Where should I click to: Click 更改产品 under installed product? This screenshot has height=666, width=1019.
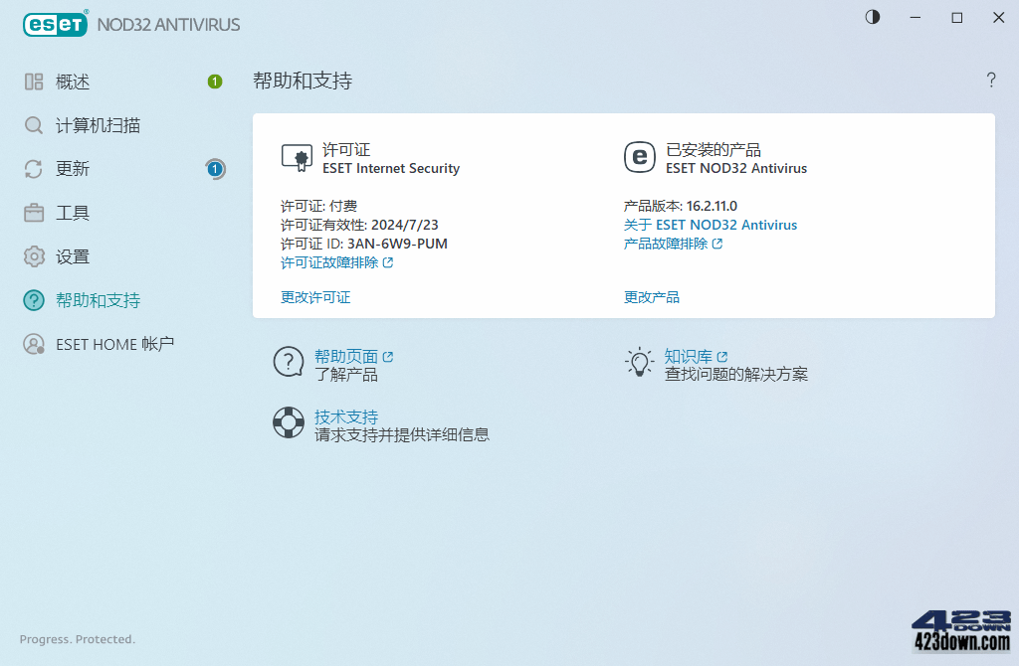(652, 296)
